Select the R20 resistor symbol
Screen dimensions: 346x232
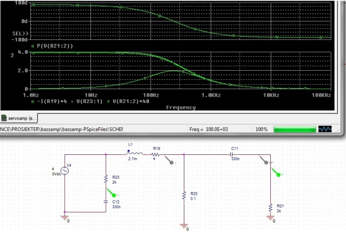point(184,195)
